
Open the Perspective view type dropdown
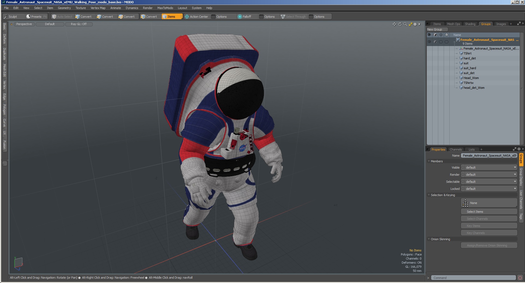pos(24,24)
